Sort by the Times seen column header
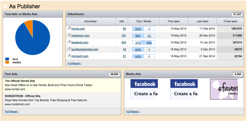 (x=230, y=21)
